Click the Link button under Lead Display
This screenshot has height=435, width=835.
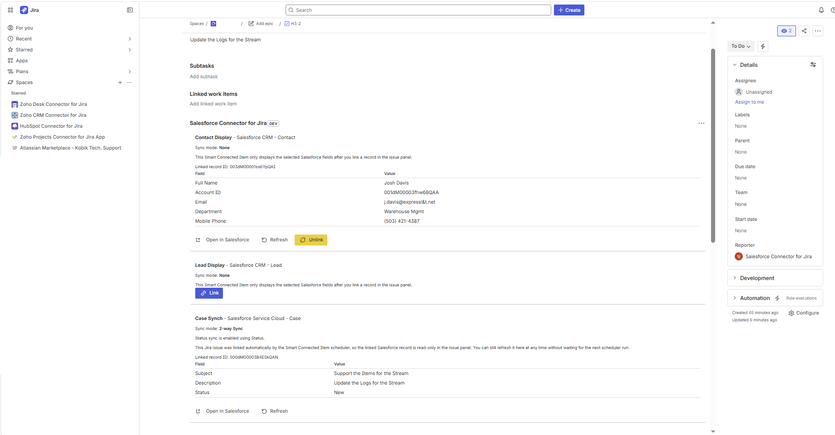pos(209,293)
